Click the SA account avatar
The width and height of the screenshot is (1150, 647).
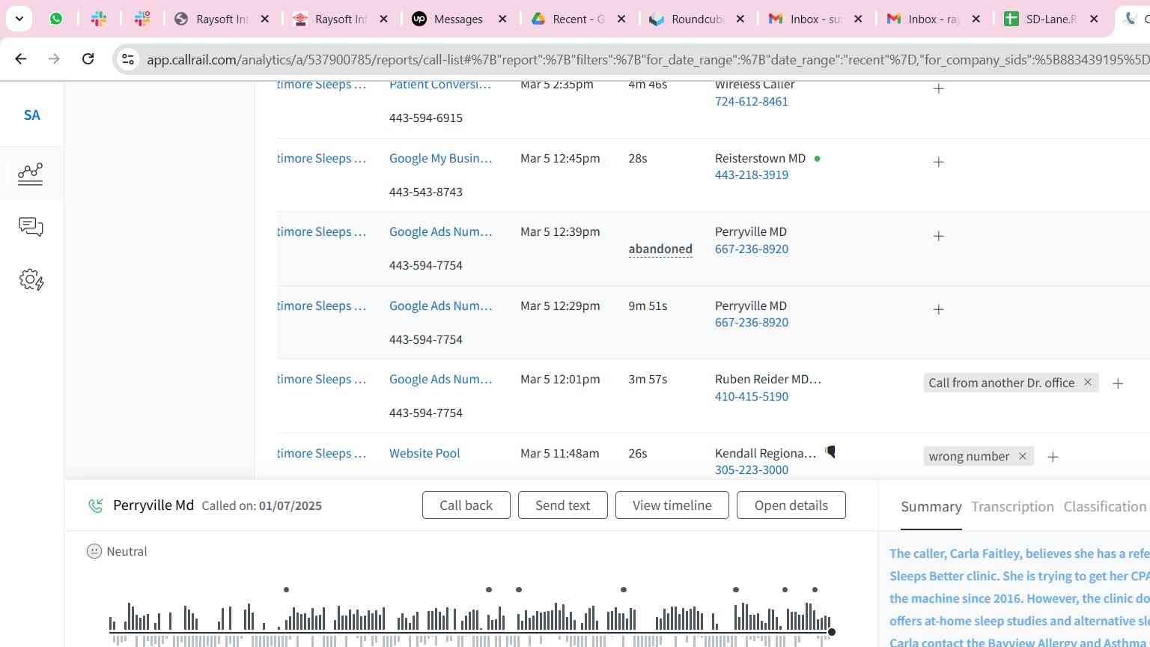(31, 115)
